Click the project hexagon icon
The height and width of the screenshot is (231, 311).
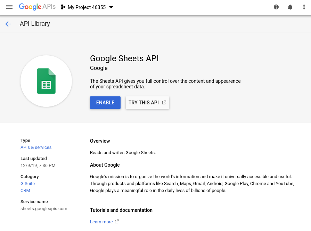pos(63,7)
